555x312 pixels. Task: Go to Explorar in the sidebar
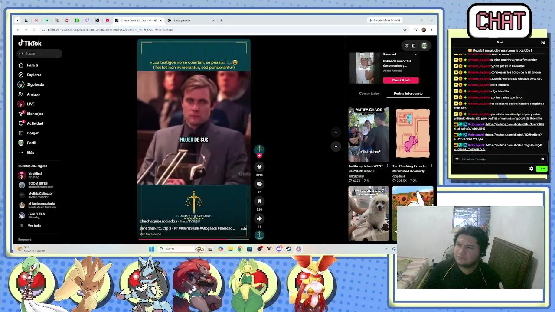tap(29, 75)
